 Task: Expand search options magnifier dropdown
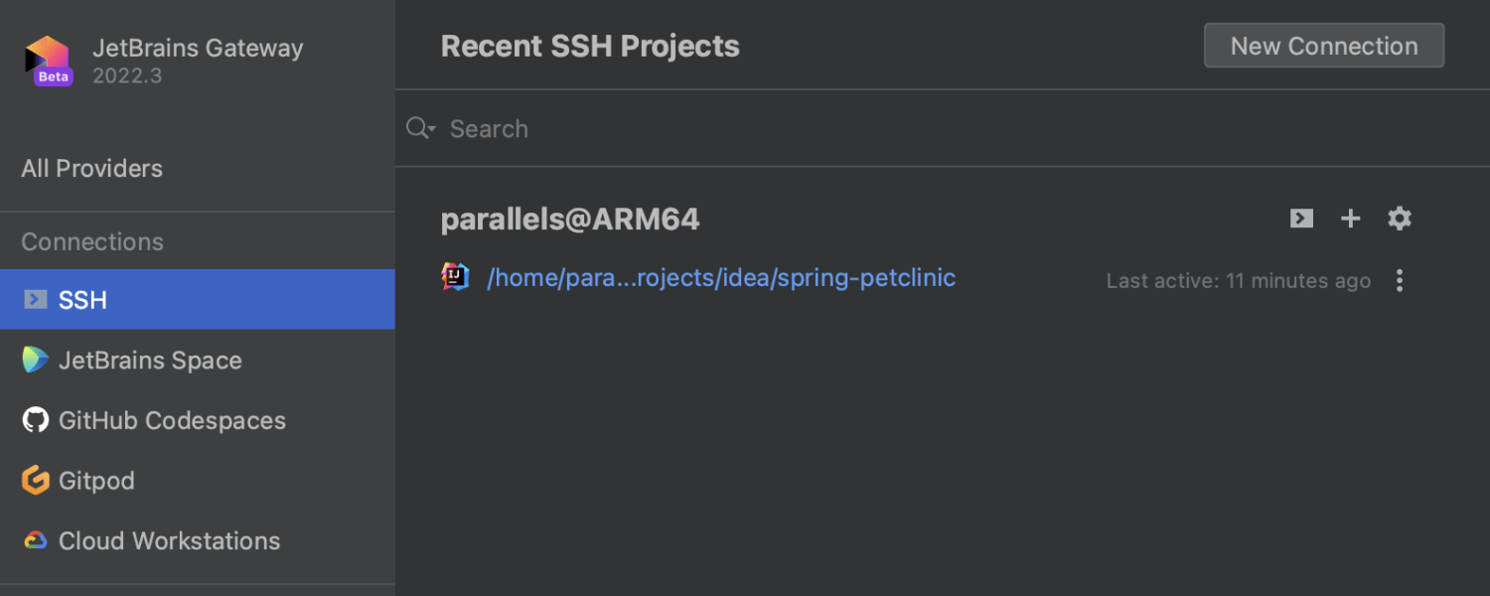421,128
